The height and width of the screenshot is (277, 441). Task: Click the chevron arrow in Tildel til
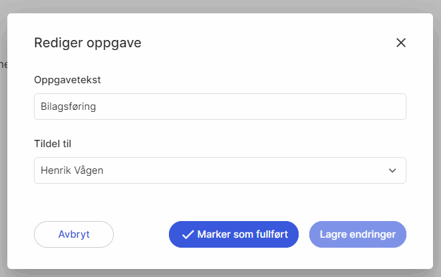click(x=392, y=170)
